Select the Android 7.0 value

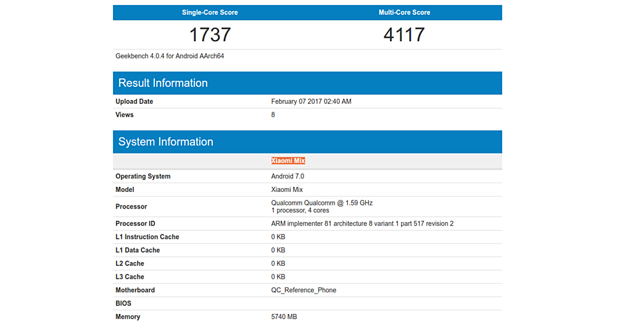click(x=288, y=176)
